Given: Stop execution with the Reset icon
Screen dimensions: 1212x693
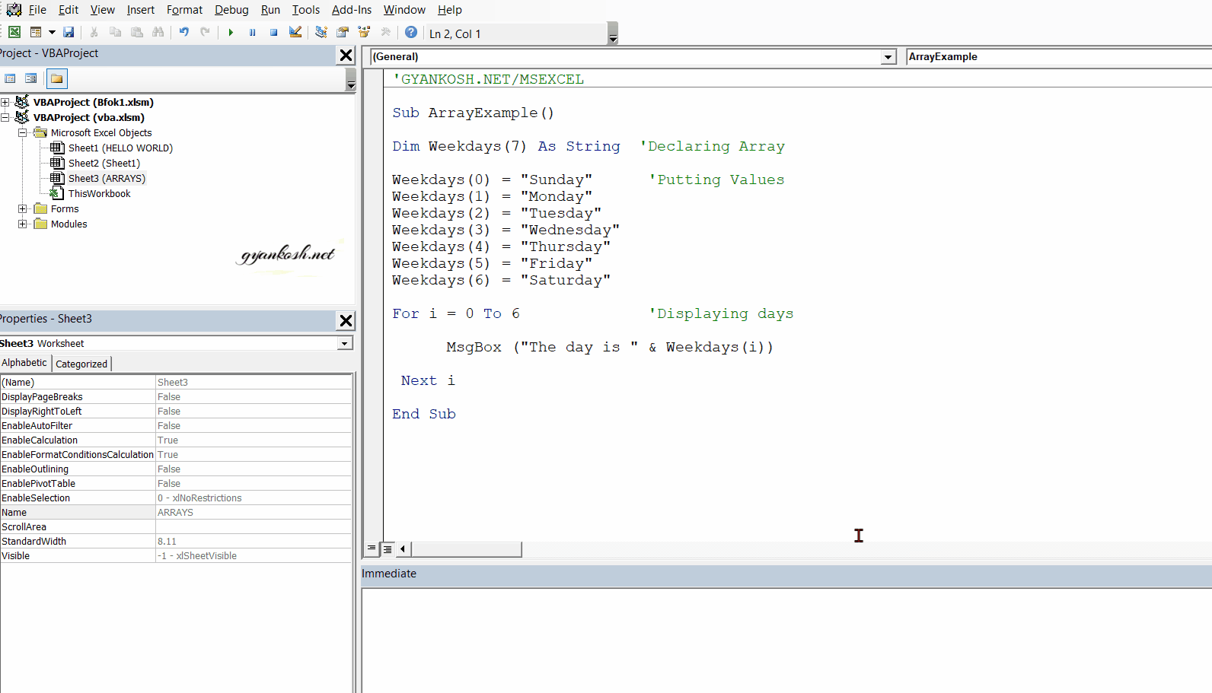Looking at the screenshot, I should coord(273,32).
